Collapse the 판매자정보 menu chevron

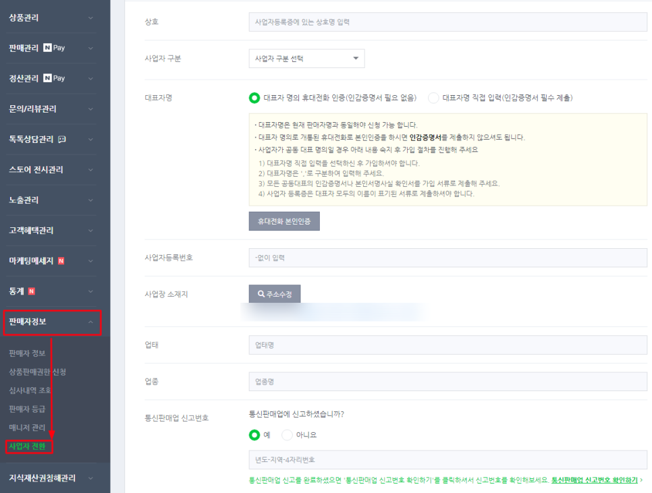pos(90,322)
